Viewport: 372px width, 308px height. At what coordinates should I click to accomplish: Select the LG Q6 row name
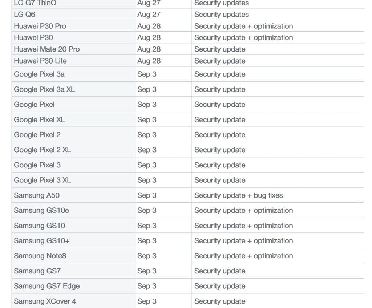tap(25, 15)
